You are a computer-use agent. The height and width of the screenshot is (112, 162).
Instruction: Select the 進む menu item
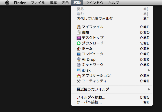112,14
